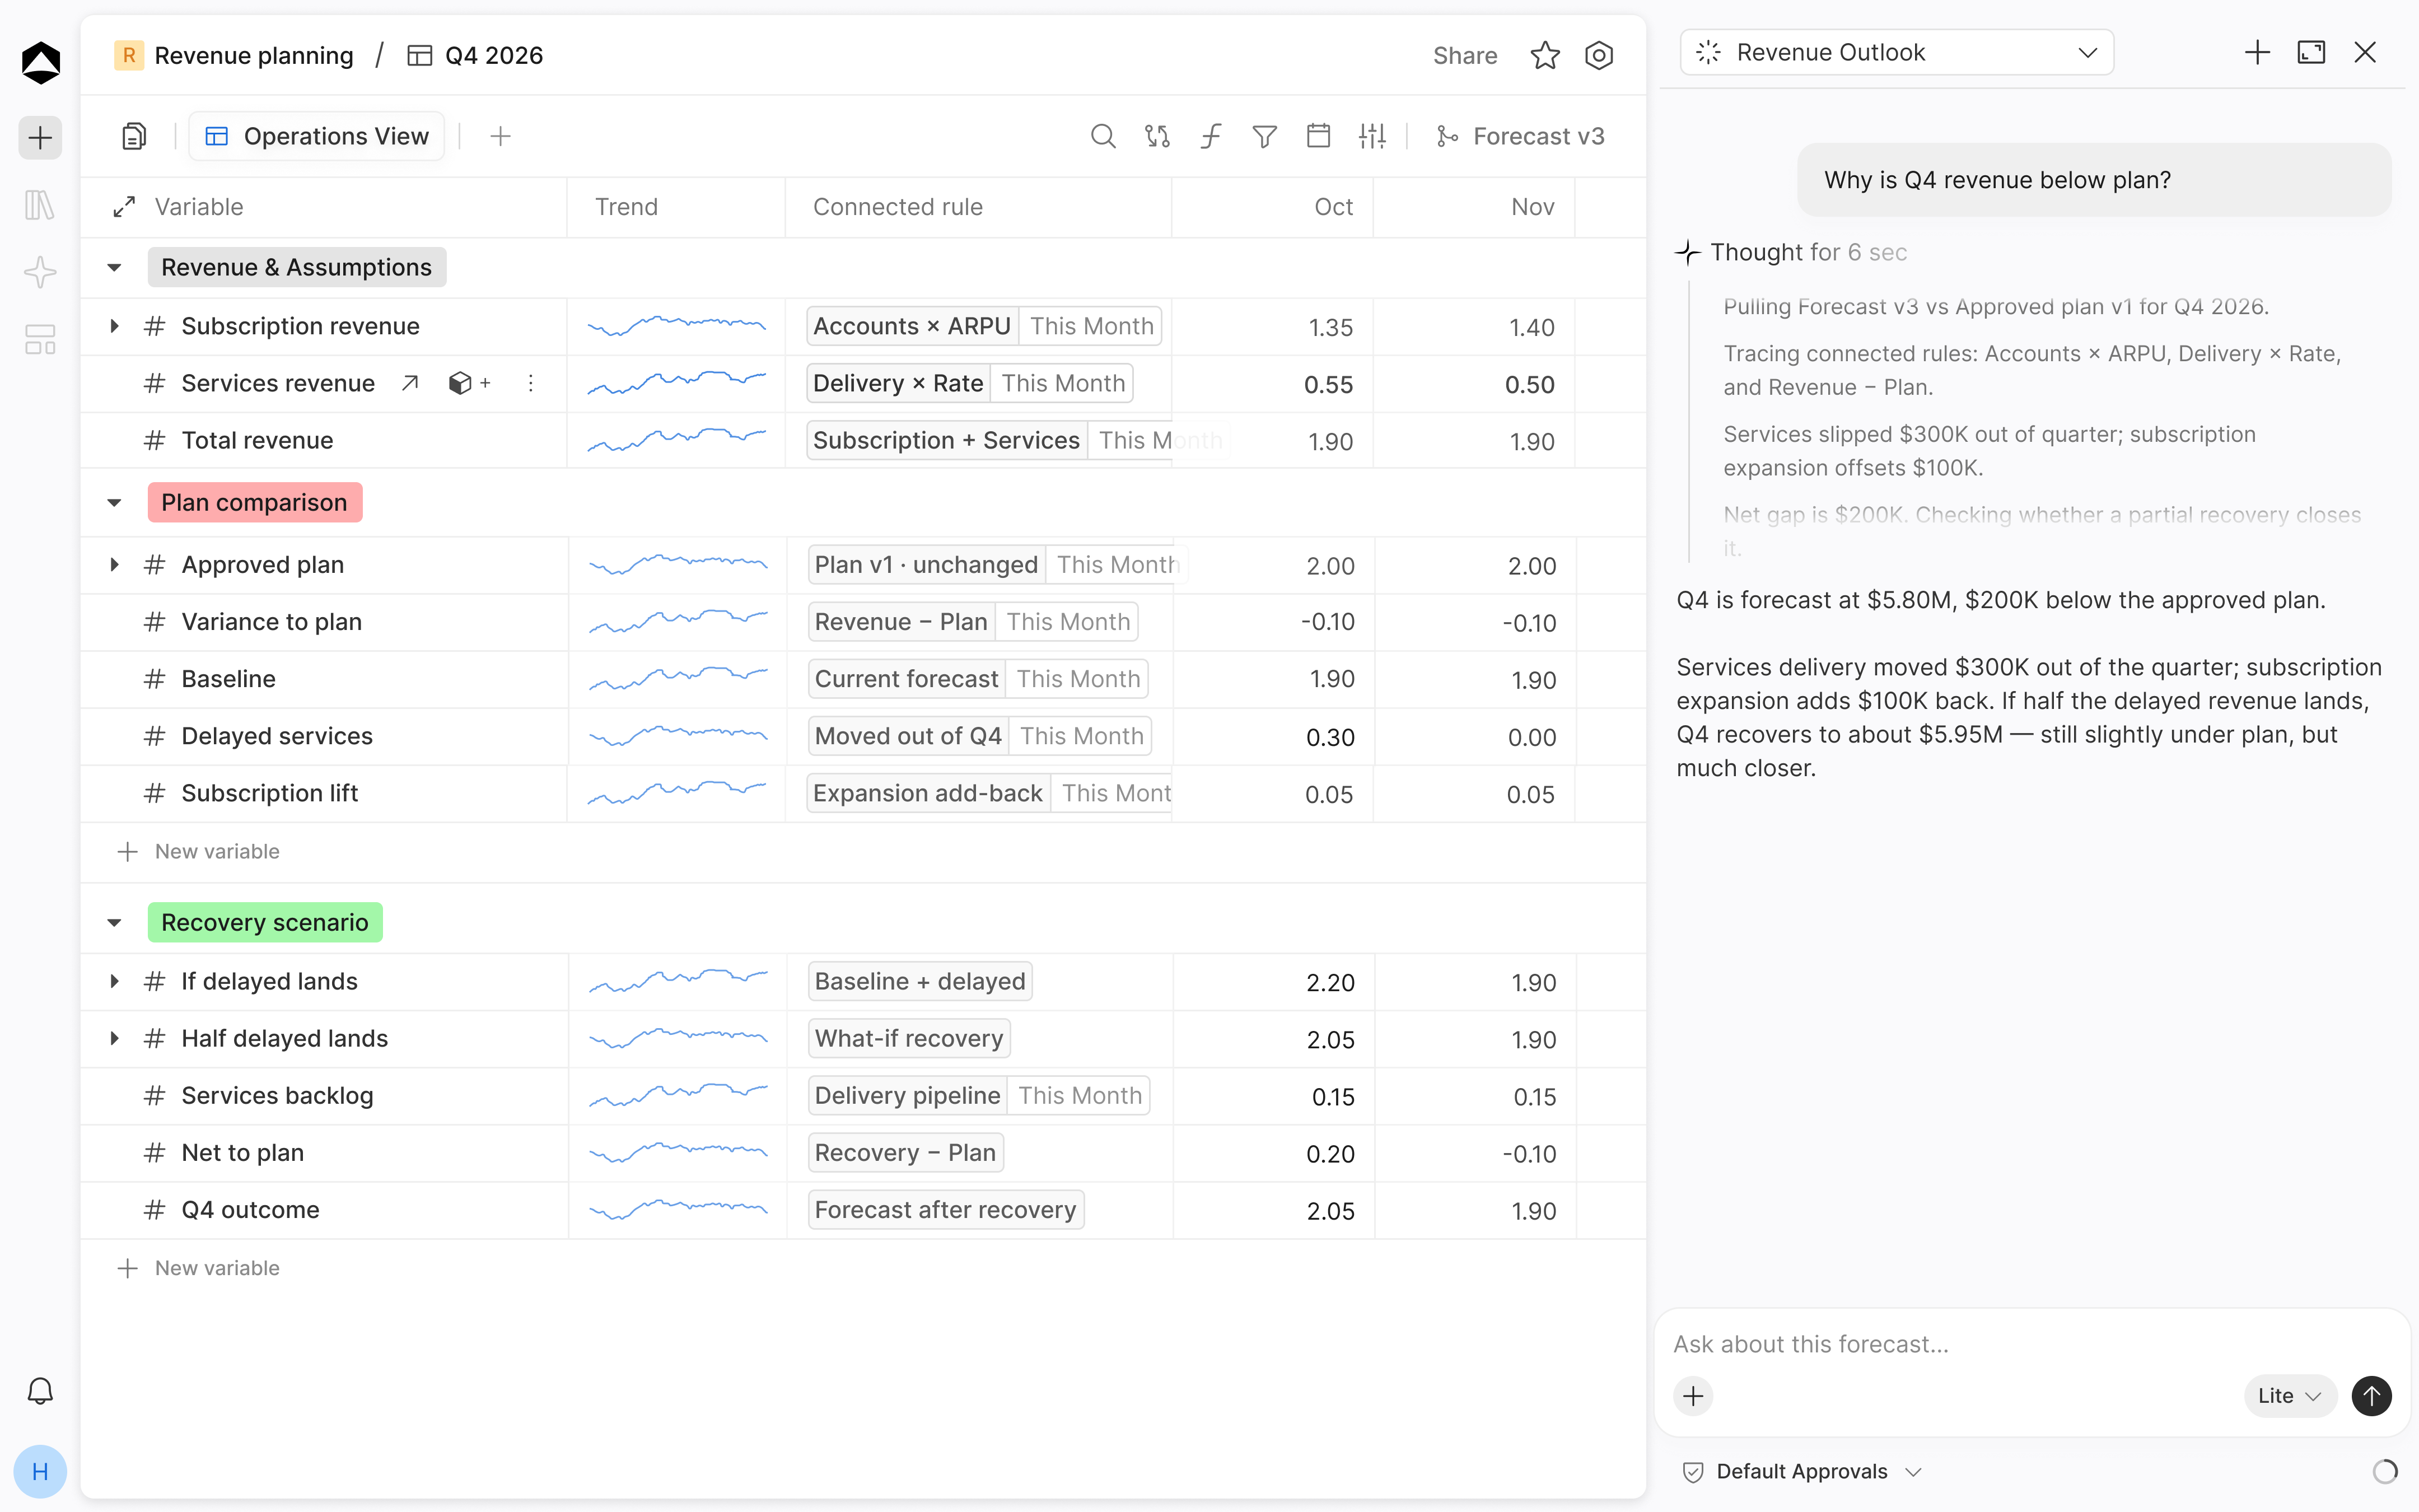Send message with the arrow button

coord(2371,1395)
